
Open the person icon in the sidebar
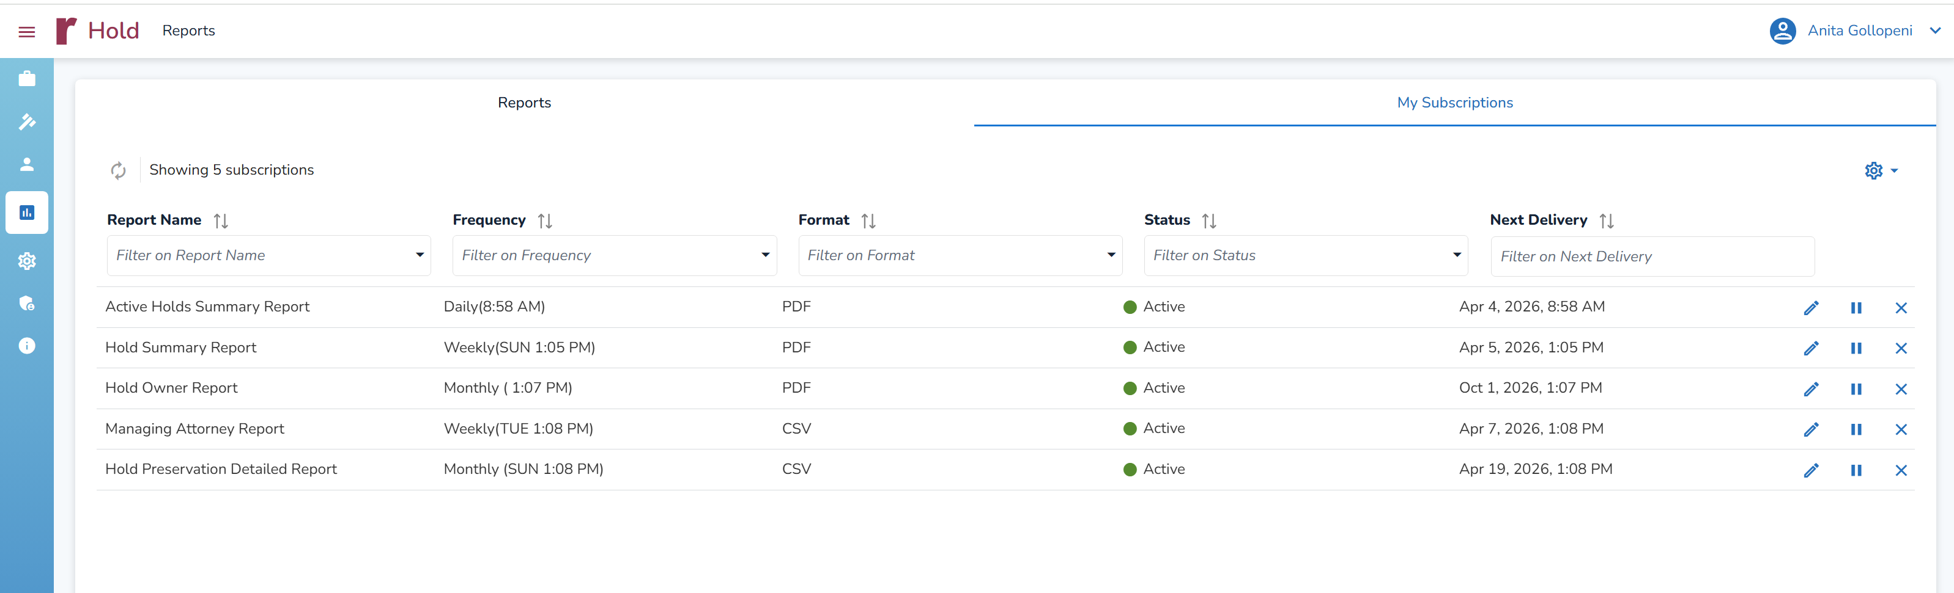[x=26, y=164]
